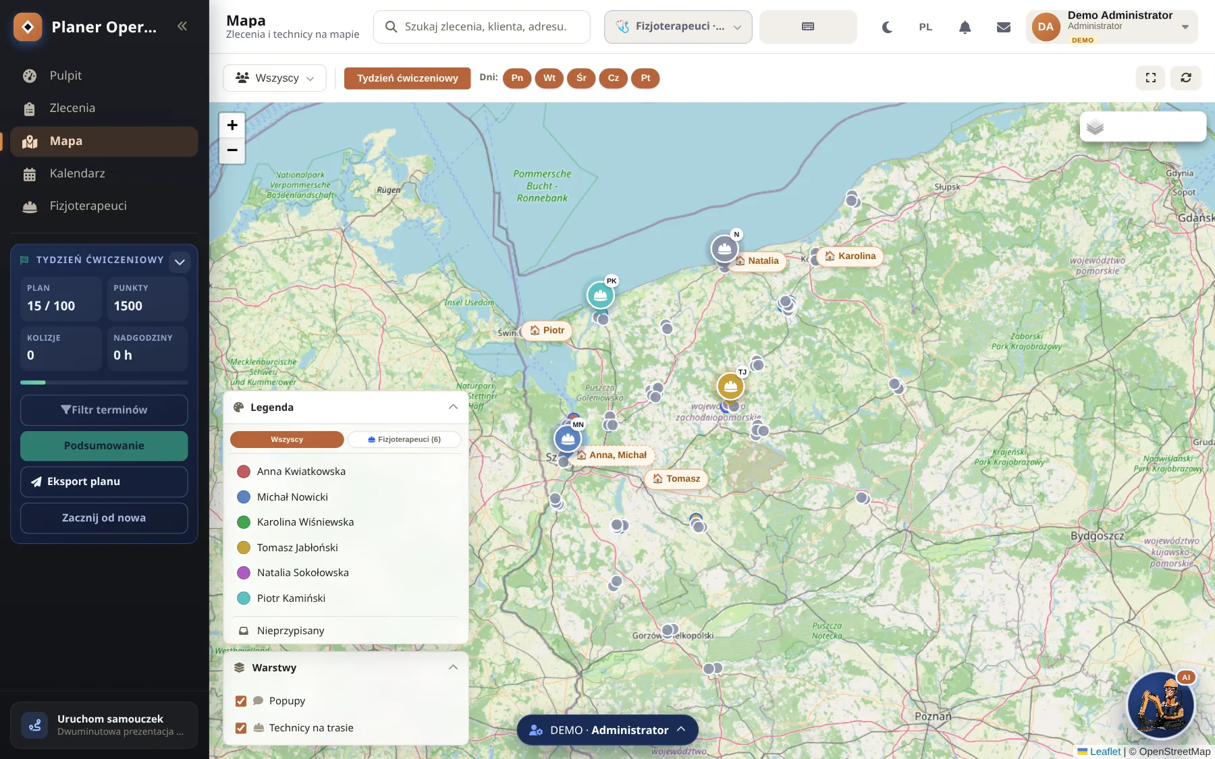This screenshot has height=759, width=1215.
Task: Open Fizjoterapeuci in sidebar
Action: coord(104,206)
